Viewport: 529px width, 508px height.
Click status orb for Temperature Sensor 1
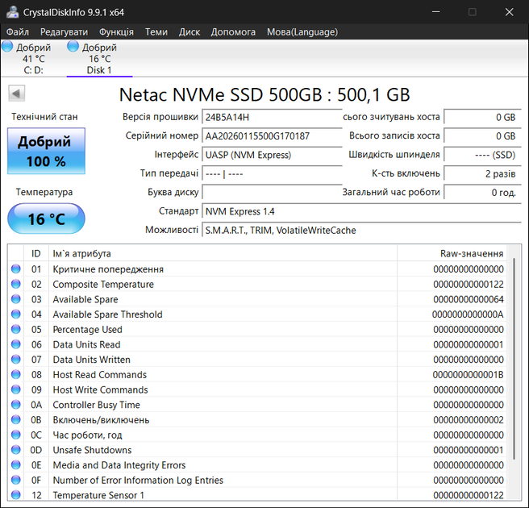click(x=16, y=495)
